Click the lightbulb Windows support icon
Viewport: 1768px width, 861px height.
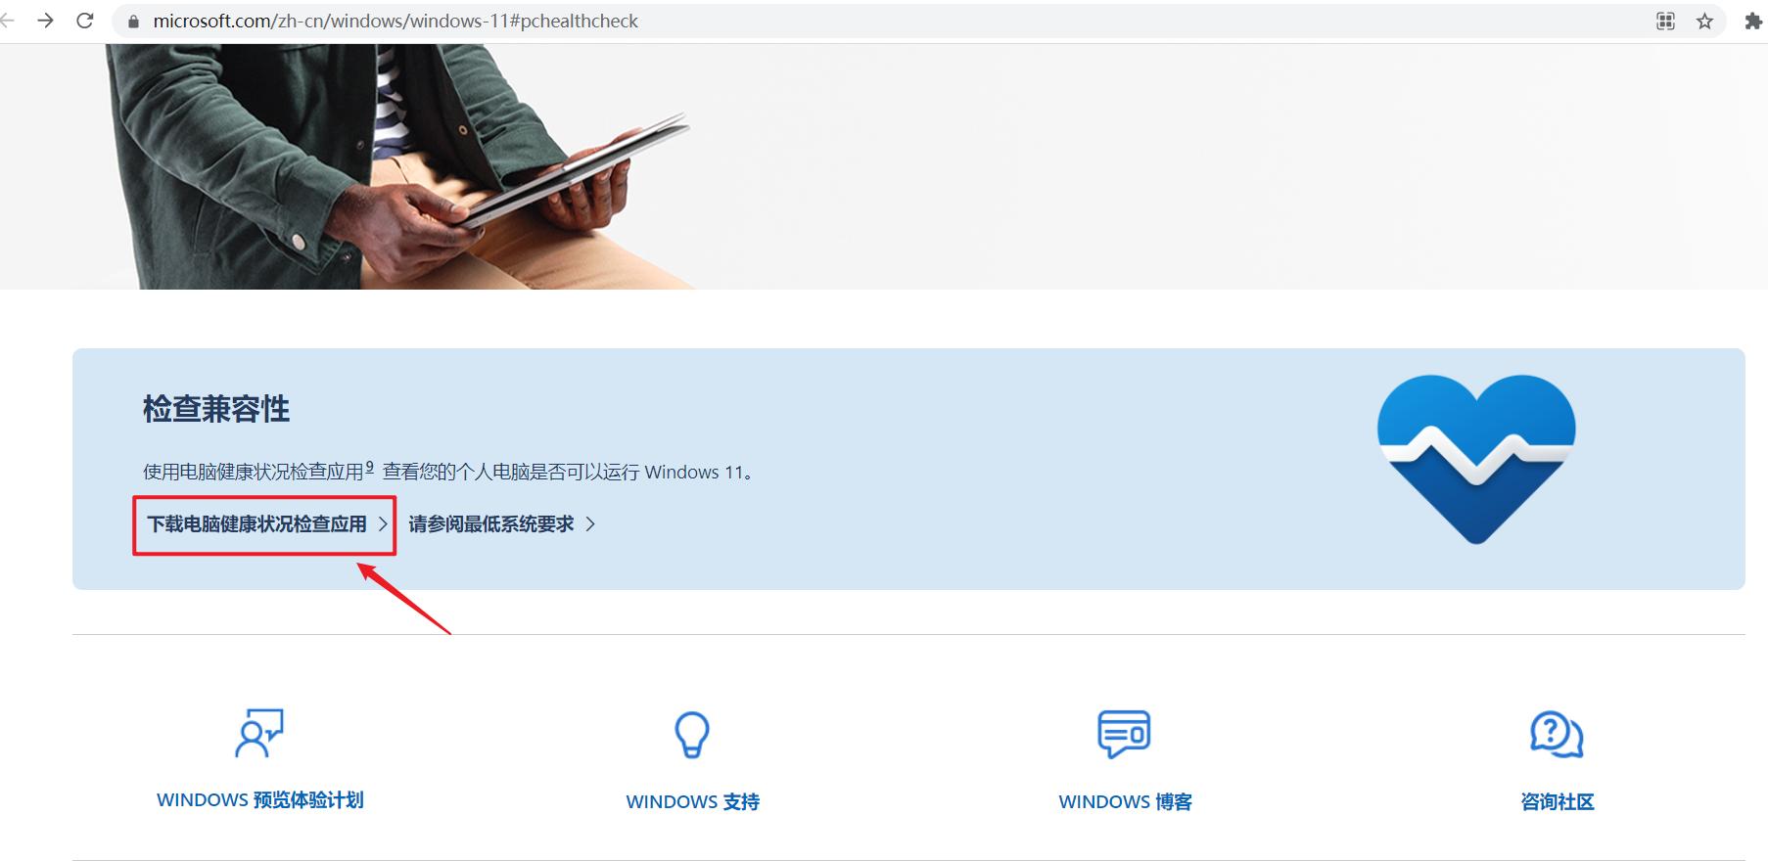tap(692, 734)
